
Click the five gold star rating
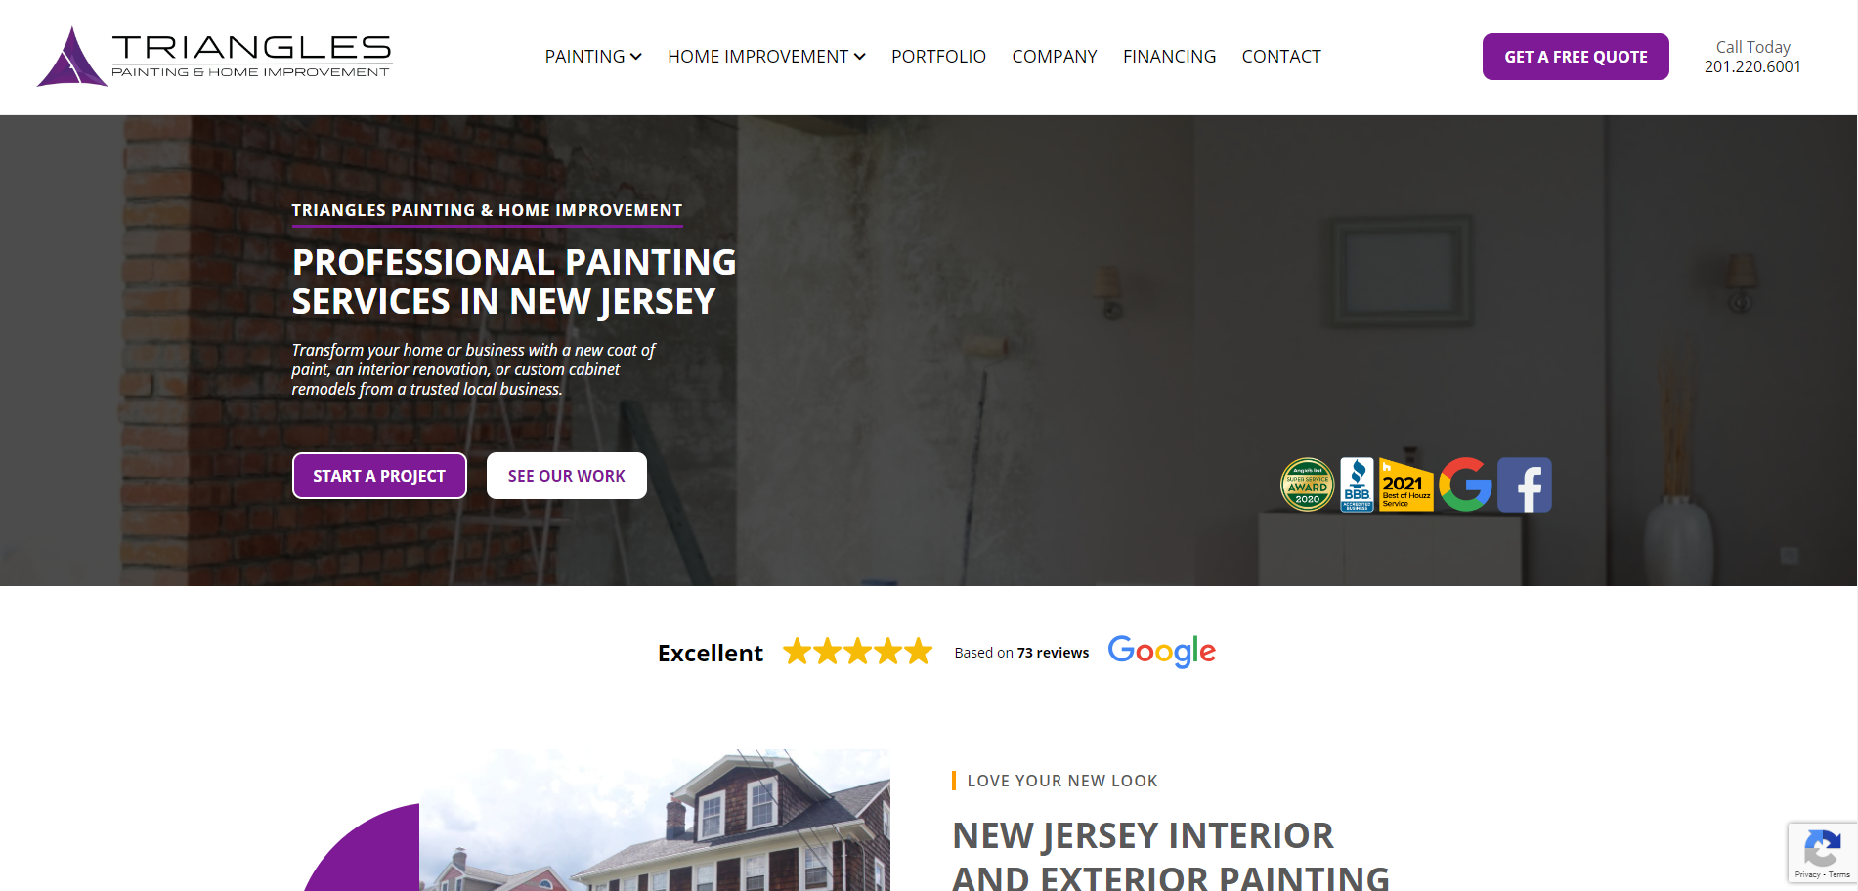tap(858, 651)
